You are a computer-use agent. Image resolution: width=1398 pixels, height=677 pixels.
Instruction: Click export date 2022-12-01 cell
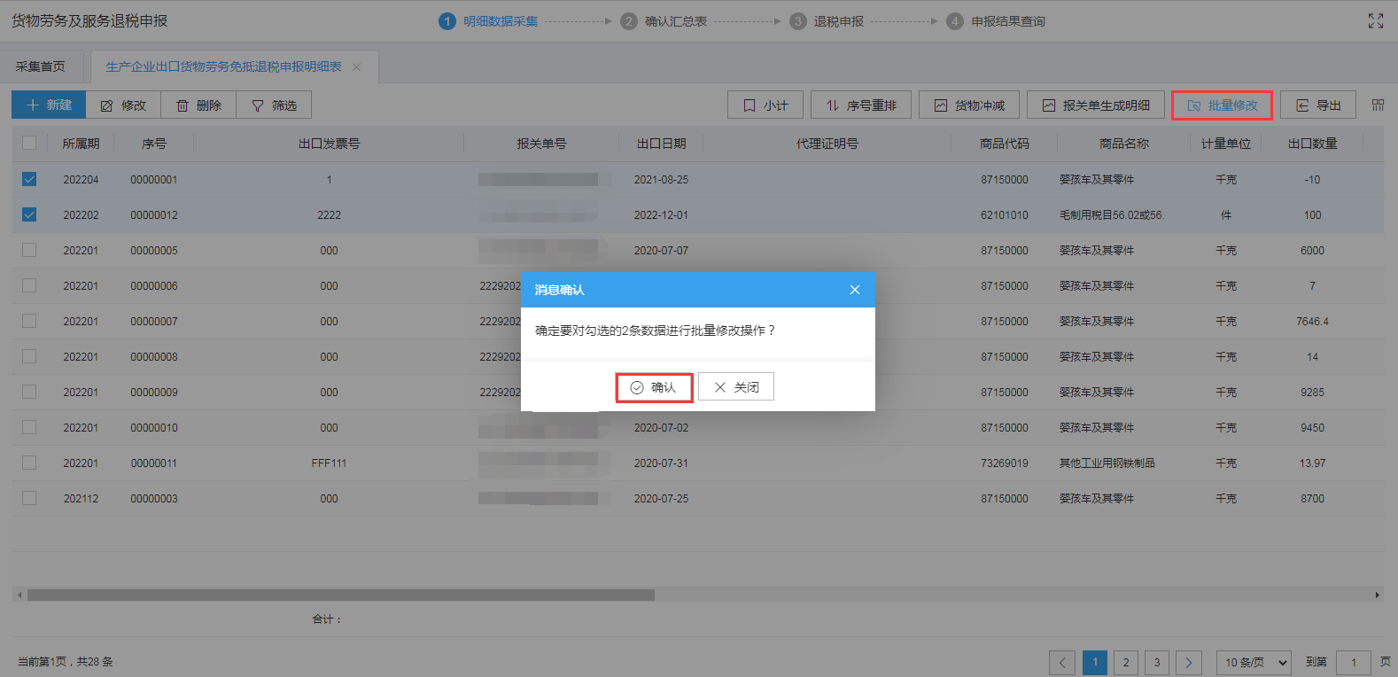point(661,214)
